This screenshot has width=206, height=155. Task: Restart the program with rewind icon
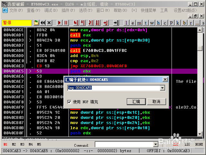(43, 23)
